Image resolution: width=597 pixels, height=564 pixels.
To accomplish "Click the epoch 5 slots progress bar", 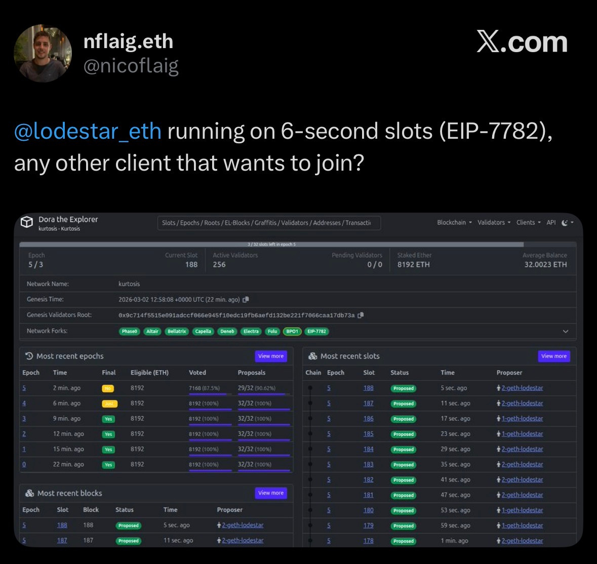I will [298, 245].
